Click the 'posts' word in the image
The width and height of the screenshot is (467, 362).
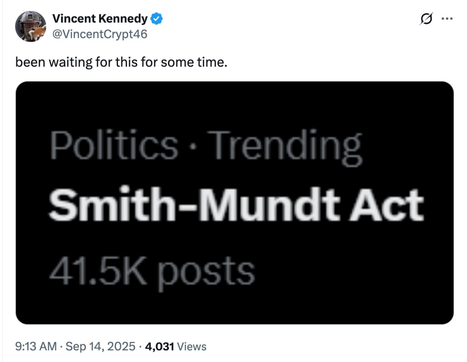point(206,273)
